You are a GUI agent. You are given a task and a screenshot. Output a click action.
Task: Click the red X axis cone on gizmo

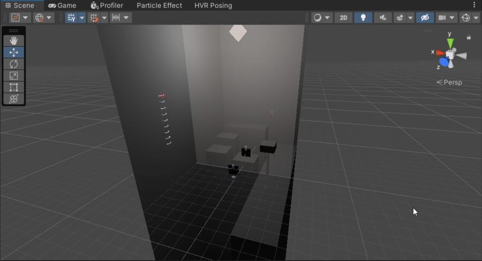click(440, 53)
